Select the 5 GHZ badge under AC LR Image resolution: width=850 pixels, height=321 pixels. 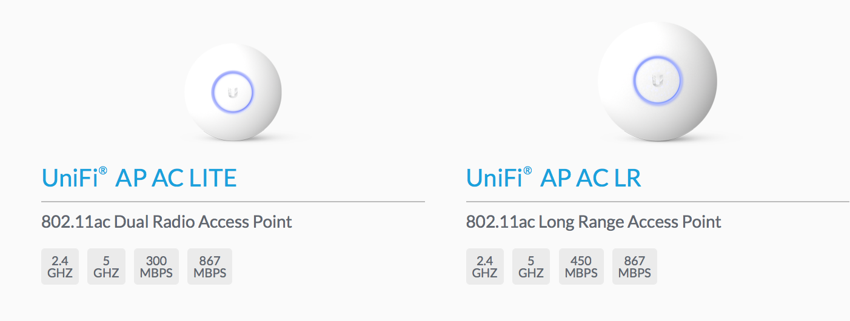click(531, 266)
